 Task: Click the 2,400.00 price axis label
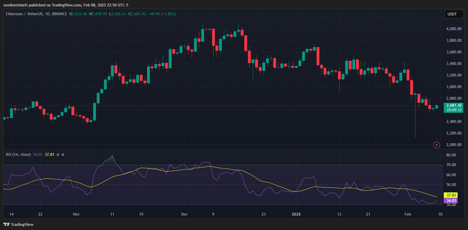pyautogui.click(x=454, y=122)
